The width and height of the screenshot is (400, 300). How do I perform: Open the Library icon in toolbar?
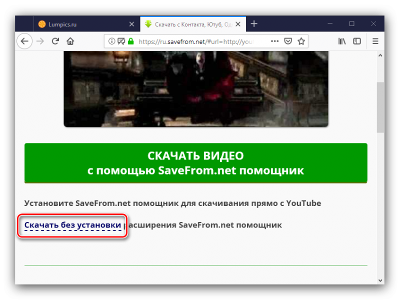[342, 41]
